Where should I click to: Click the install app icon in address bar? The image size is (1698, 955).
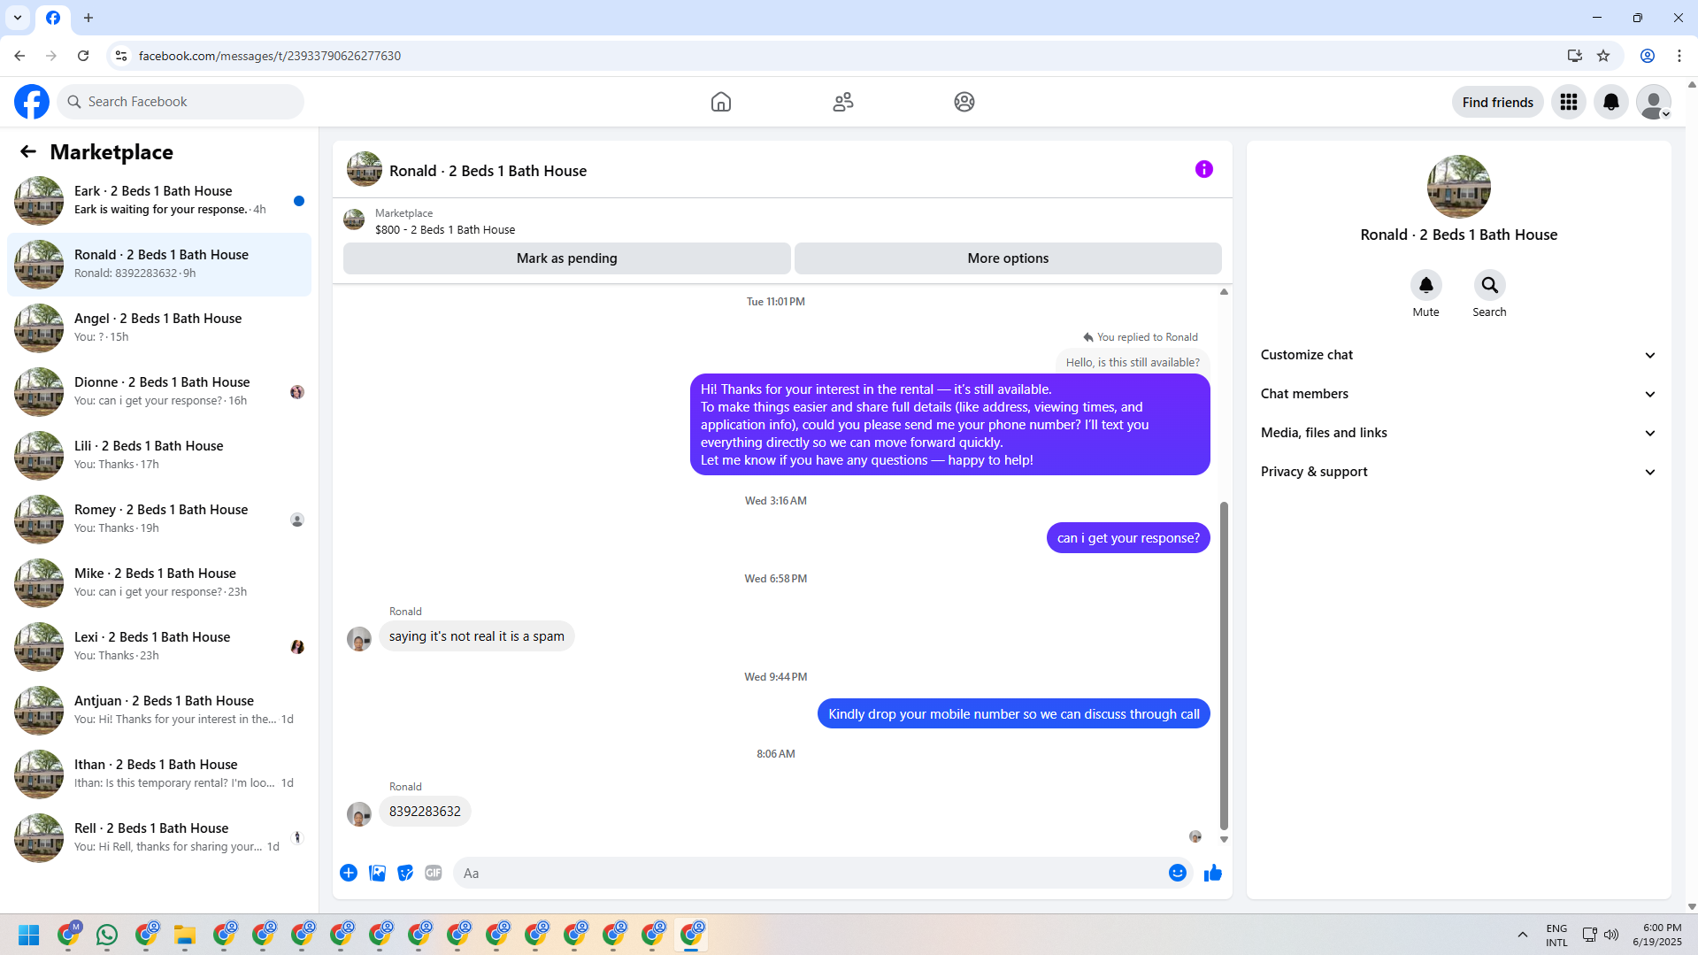[x=1575, y=56]
